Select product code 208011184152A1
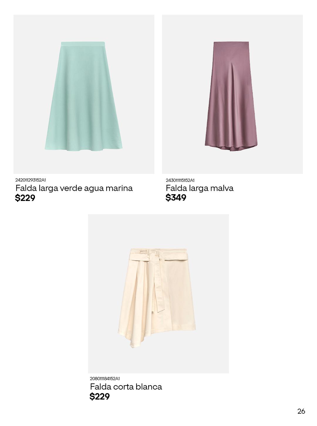This screenshot has width=317, height=426. coord(105,378)
